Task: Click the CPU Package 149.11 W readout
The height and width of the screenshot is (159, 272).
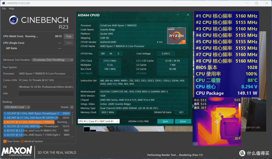Action: pos(226,93)
